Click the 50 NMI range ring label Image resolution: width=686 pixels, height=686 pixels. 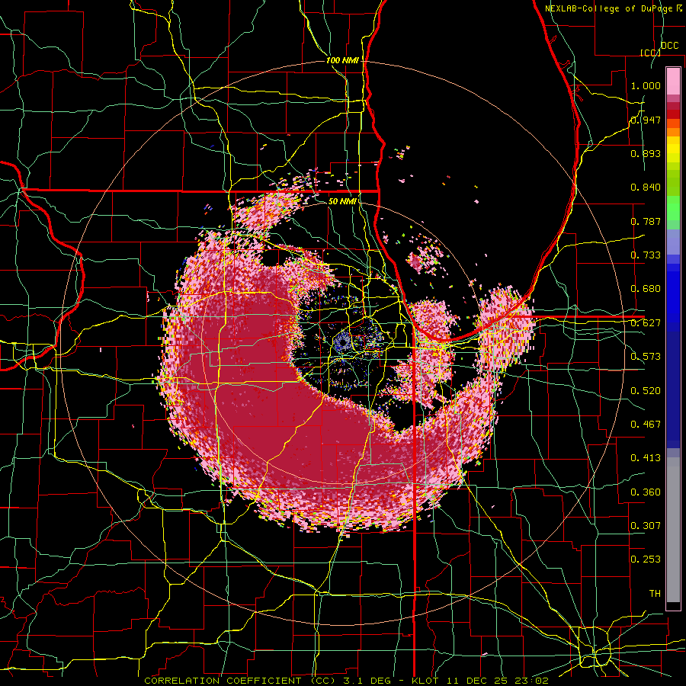(342, 201)
